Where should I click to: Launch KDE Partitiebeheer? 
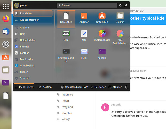pyautogui.click(x=120, y=37)
